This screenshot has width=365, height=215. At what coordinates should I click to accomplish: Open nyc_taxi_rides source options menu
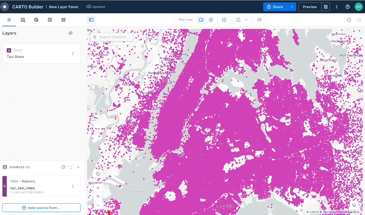(x=73, y=186)
